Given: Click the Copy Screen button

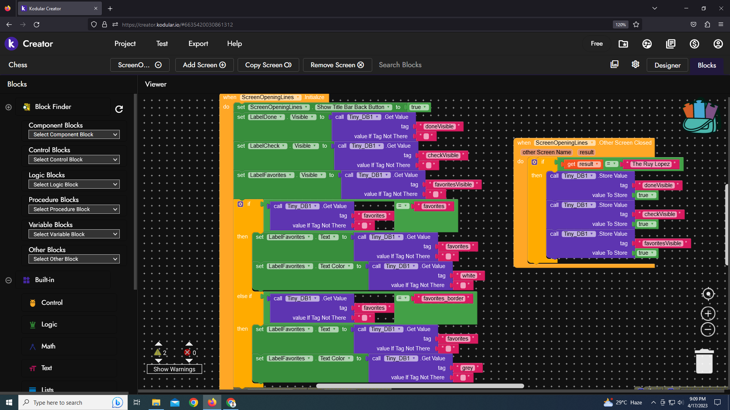Looking at the screenshot, I should click(x=268, y=65).
